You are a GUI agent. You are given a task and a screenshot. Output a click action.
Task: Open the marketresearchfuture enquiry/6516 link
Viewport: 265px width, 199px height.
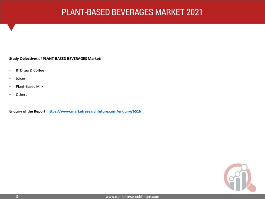[x=94, y=111]
